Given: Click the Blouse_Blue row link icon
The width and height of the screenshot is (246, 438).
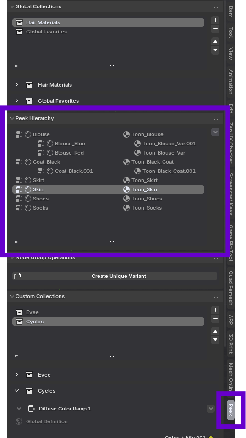Looking at the screenshot, I should [x=41, y=144].
